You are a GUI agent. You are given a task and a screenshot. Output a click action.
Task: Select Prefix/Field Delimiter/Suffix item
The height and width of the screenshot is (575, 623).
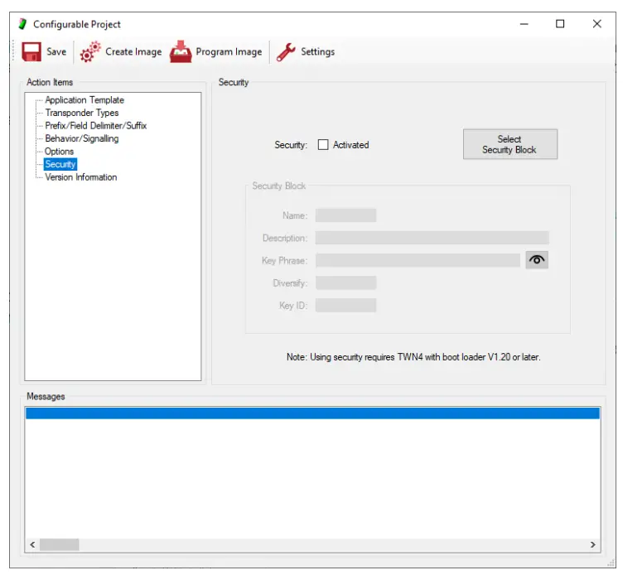(x=95, y=126)
